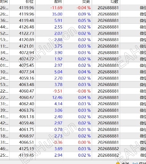Click magic number 202688881 in 4126.48 row

pyautogui.click(x=108, y=27)
